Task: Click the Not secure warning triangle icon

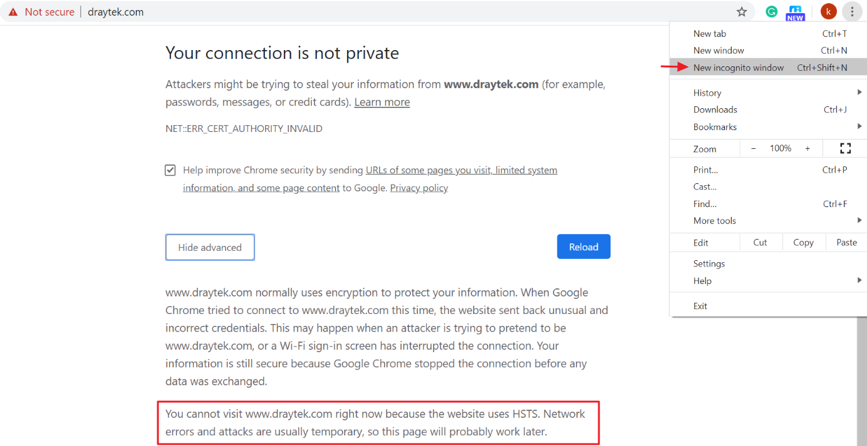Action: [13, 12]
